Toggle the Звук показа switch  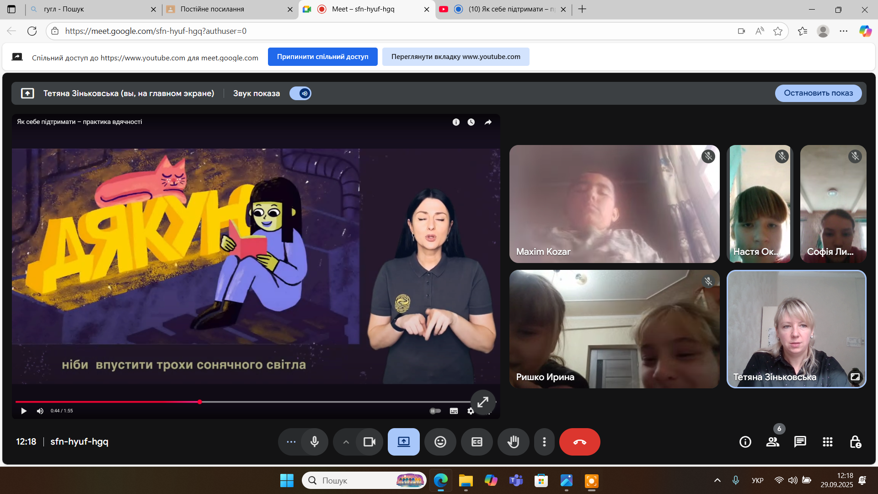(x=300, y=93)
